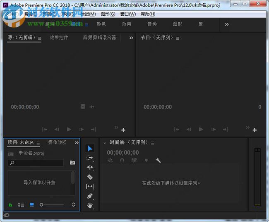Select the Hand tool
Image resolution: width=269 pixels, height=222 pixels.
pos(90,205)
